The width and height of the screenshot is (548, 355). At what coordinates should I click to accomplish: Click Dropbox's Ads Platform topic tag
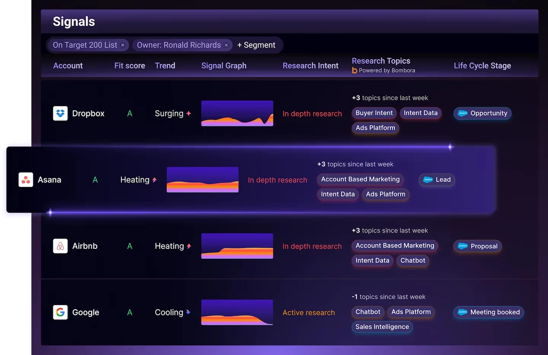point(375,128)
